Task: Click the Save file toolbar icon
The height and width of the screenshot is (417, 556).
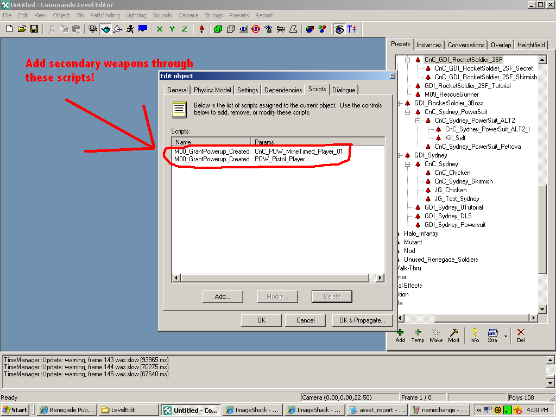Action: coord(34,29)
